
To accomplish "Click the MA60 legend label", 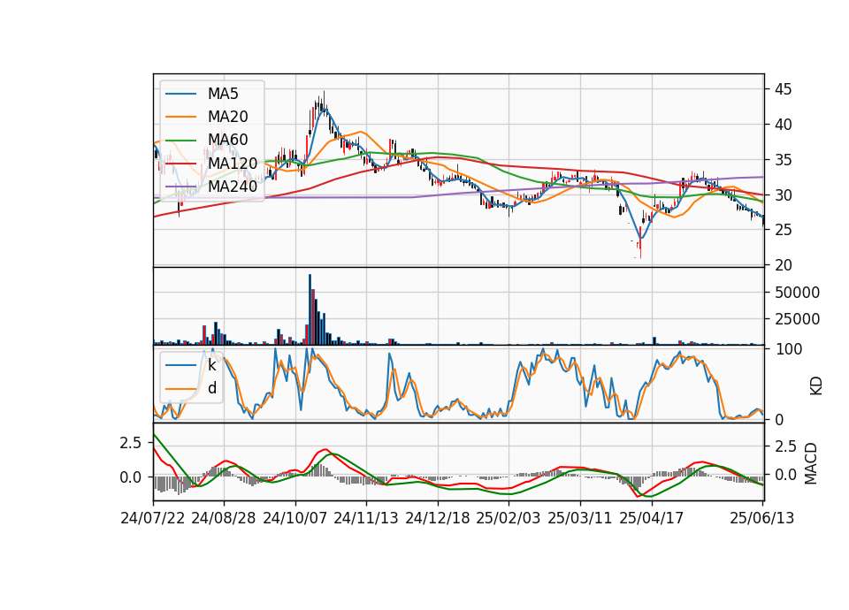I will click(x=227, y=140).
